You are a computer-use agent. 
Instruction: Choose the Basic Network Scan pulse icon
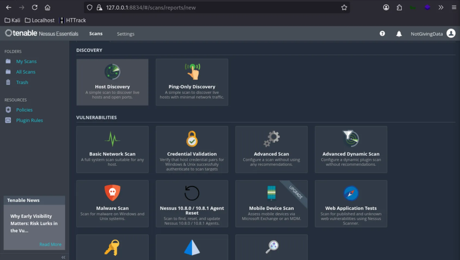(x=112, y=139)
